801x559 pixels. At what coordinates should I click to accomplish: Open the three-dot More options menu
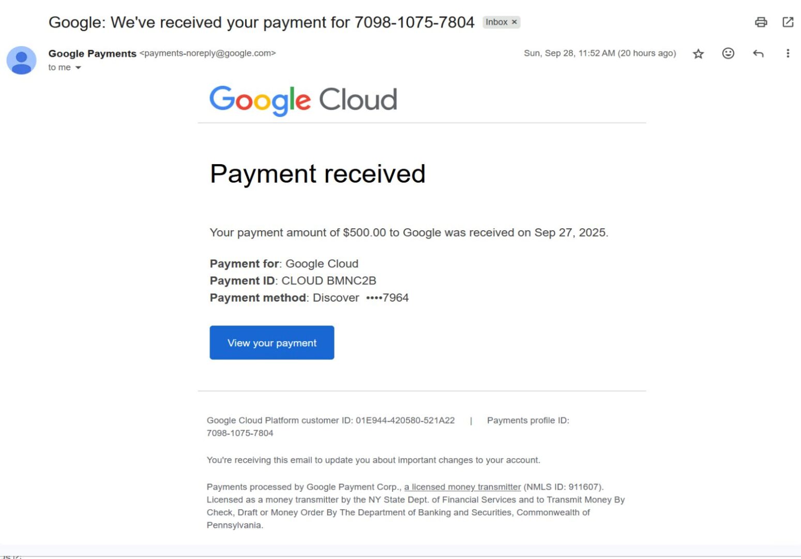[x=788, y=53]
